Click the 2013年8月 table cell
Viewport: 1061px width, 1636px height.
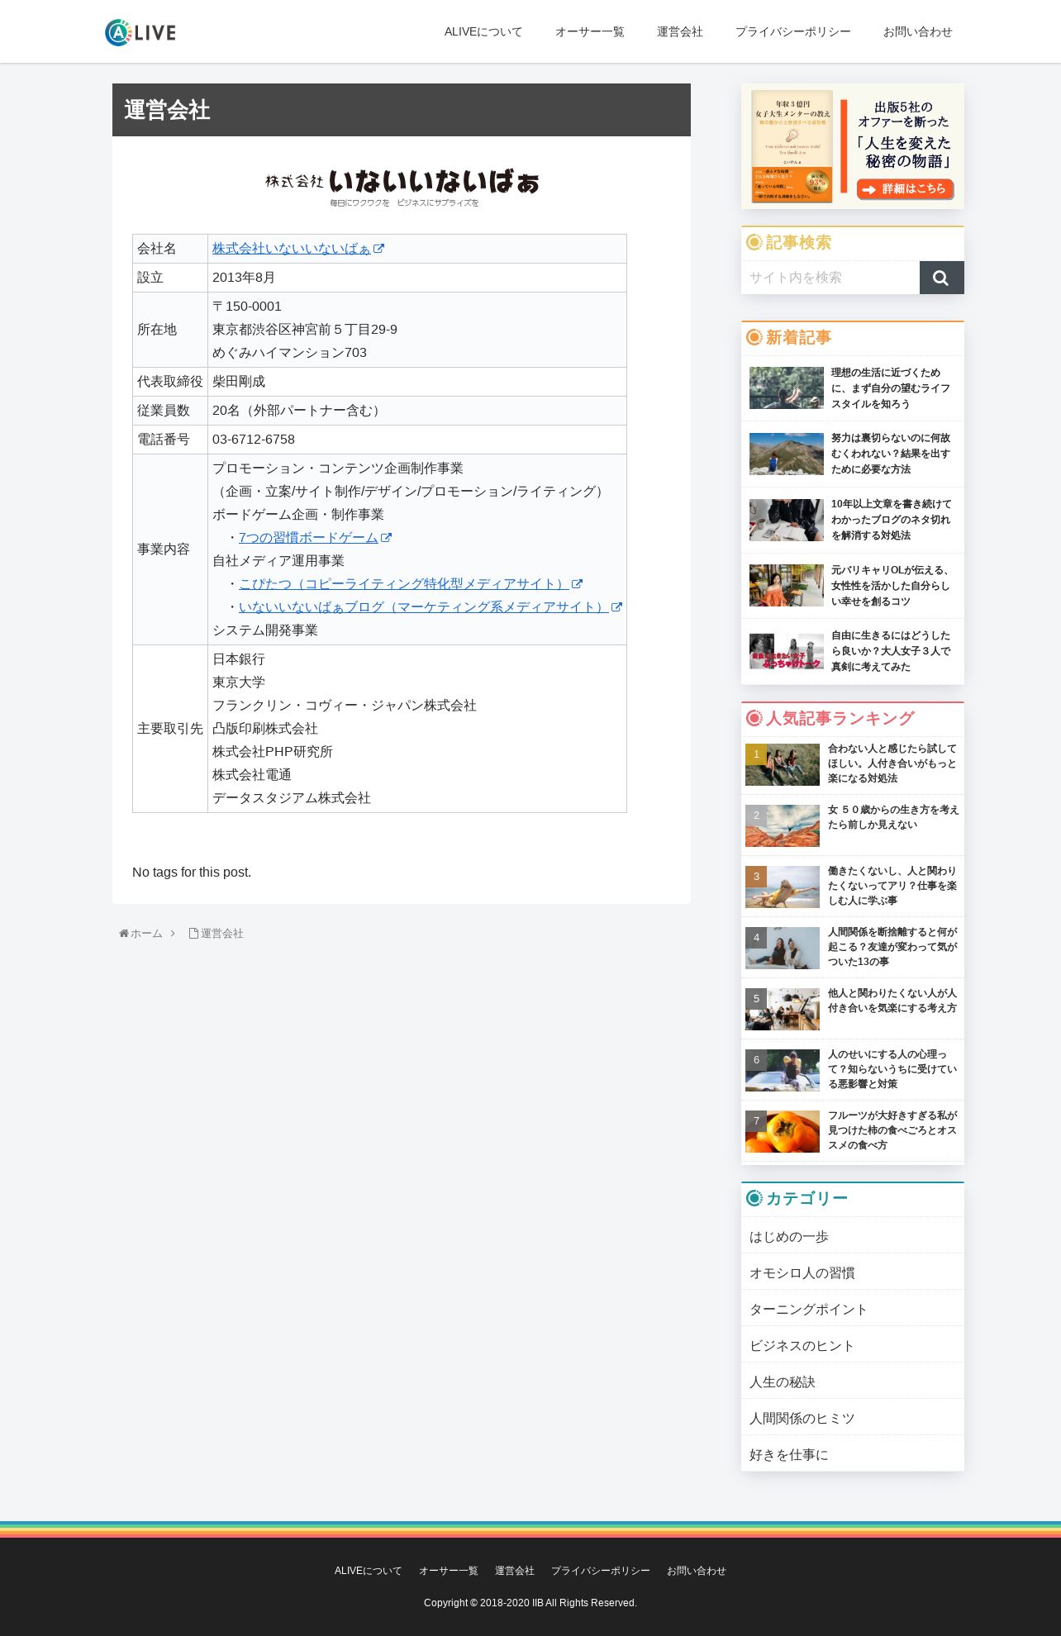(x=417, y=278)
